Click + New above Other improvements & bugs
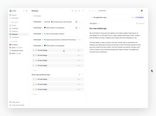 tap(35, 70)
